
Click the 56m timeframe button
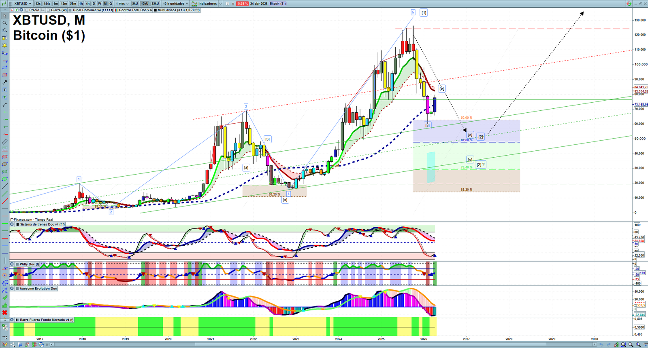tap(73, 4)
